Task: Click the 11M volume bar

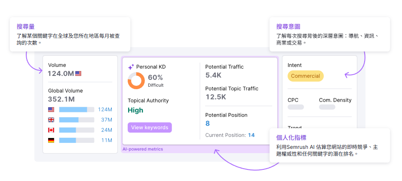Action: (x=77, y=140)
